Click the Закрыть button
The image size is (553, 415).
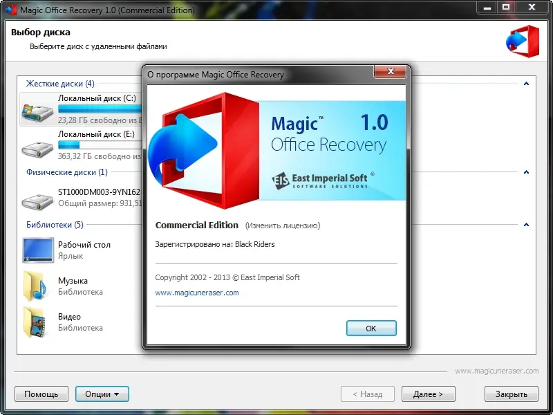tap(512, 394)
